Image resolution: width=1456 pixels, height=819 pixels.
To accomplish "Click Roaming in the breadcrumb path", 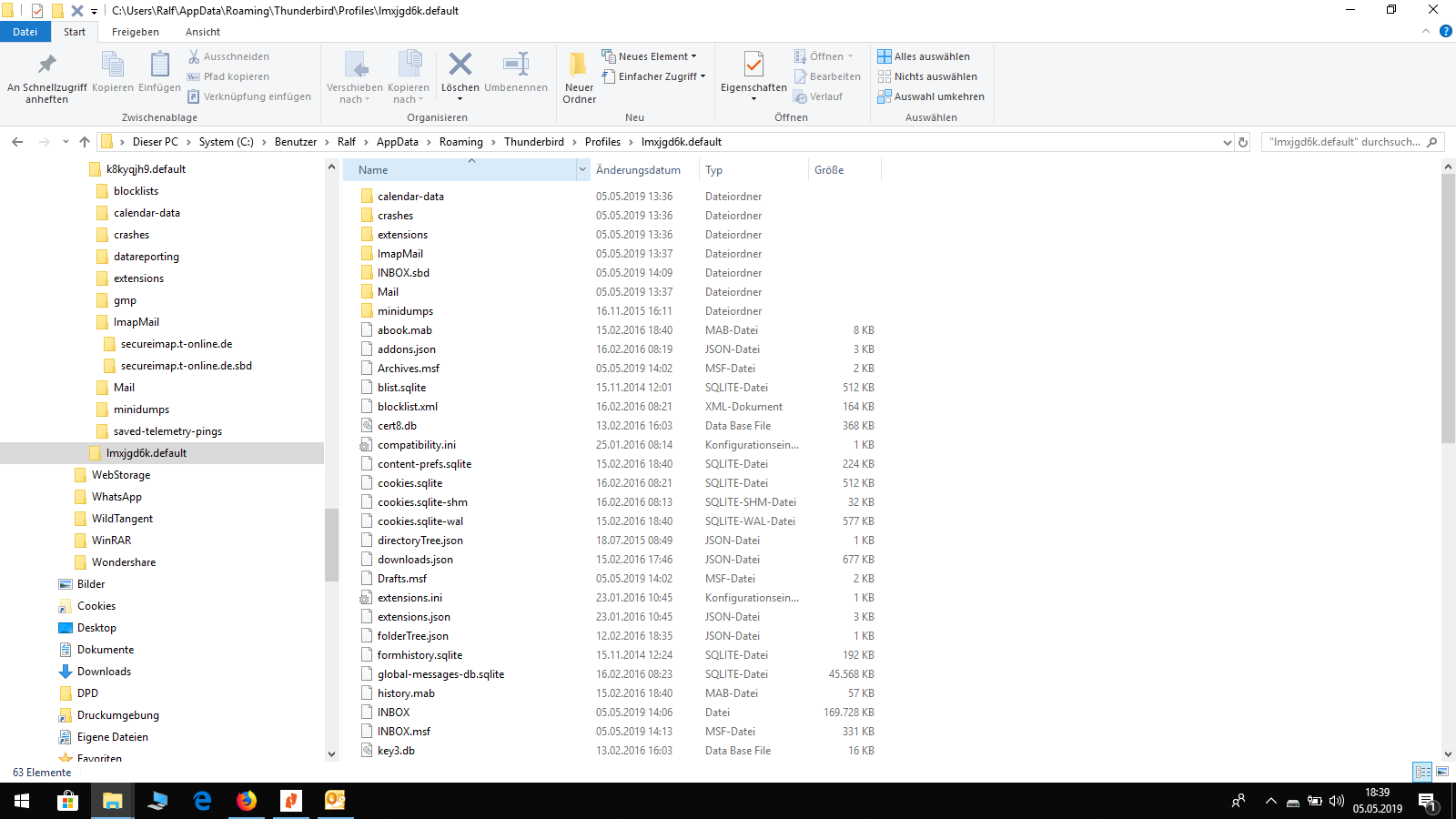I will 460,142.
